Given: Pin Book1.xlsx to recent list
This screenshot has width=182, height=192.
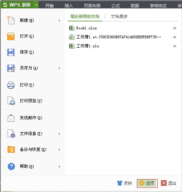Looking at the screenshot, I should click(x=174, y=28).
